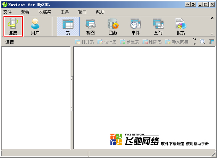Click the 删除表 (Delete Table) button
This screenshot has width=217, height=158.
(x=152, y=42)
